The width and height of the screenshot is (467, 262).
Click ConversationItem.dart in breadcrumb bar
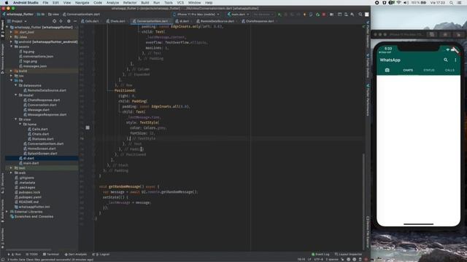click(81, 15)
